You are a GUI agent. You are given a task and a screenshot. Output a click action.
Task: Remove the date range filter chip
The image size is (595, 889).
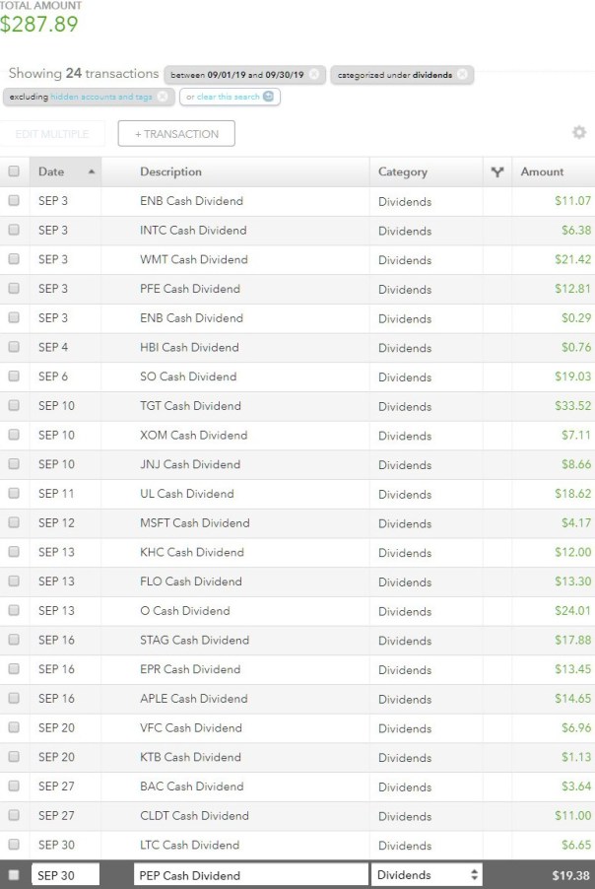313,75
